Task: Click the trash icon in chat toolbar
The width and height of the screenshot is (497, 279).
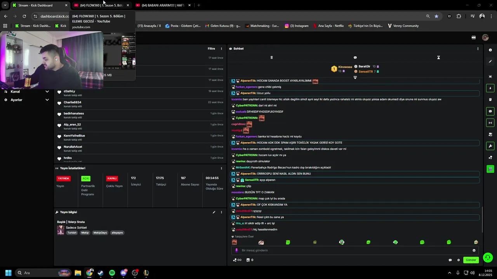Action: click(271, 57)
